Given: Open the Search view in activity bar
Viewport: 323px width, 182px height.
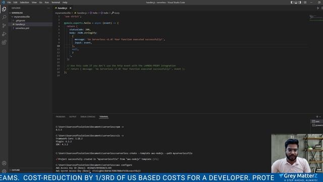Looking at the screenshot, I should coord(4,17).
